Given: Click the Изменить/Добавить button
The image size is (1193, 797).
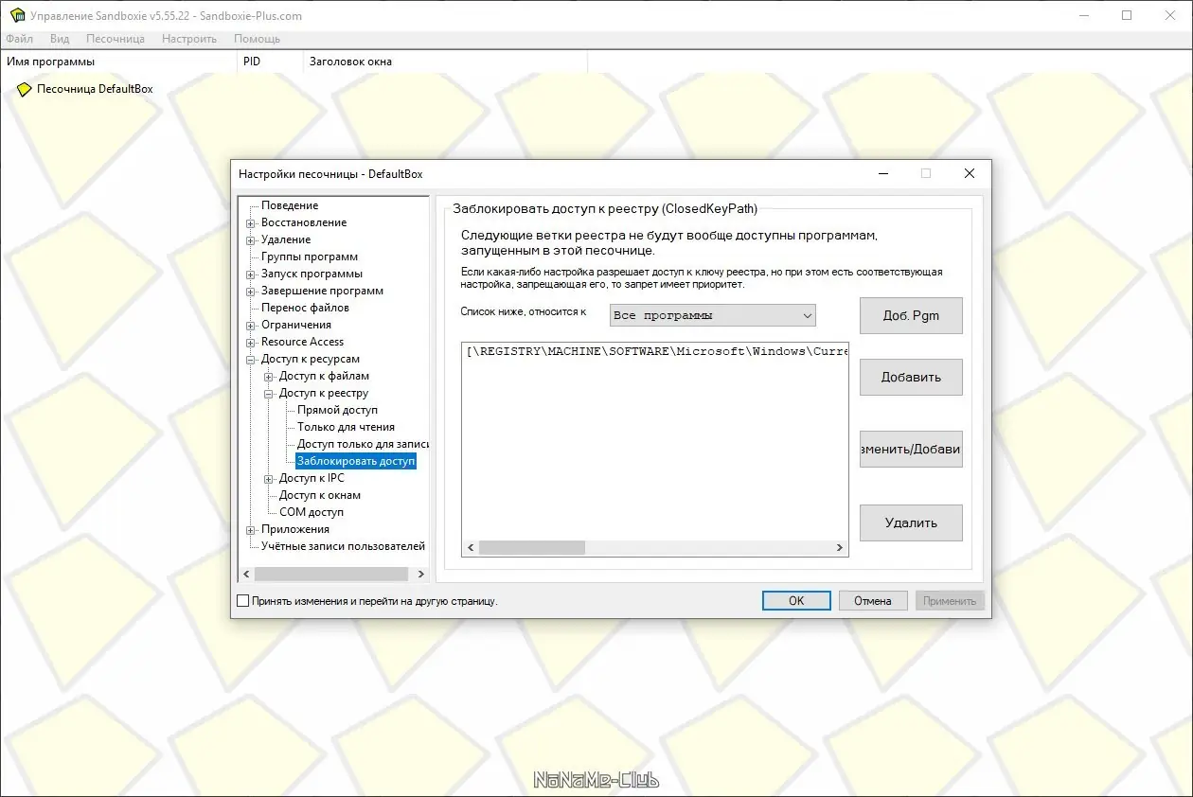Looking at the screenshot, I should click(x=911, y=450).
